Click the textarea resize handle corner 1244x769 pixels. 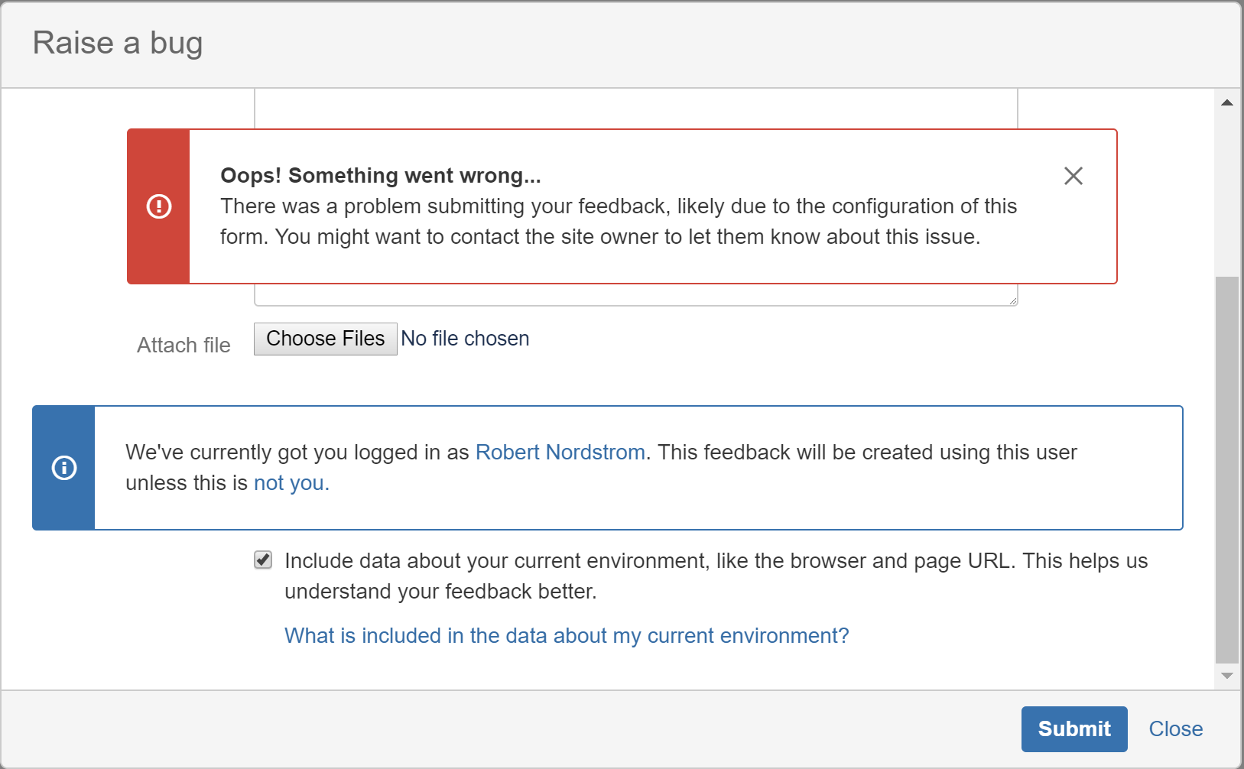(x=1012, y=300)
